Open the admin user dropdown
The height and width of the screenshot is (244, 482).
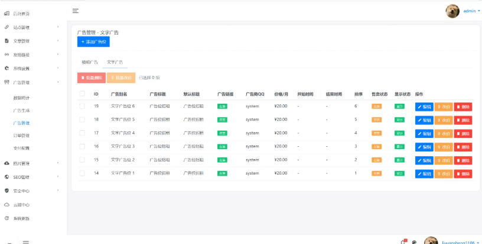[x=471, y=11]
